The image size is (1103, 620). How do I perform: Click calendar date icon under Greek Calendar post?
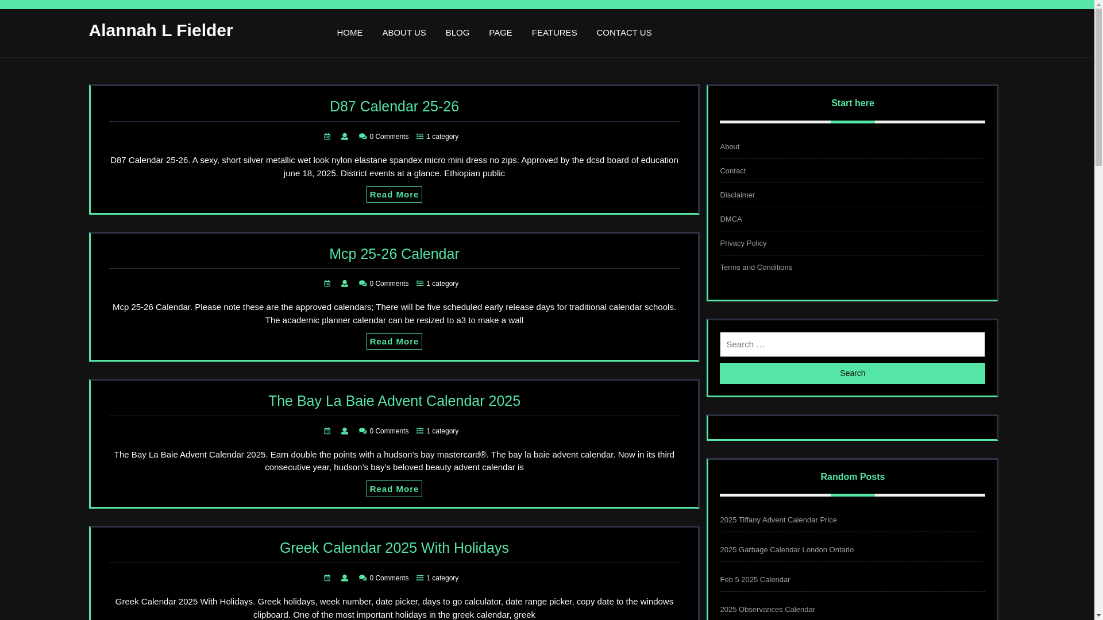[327, 578]
